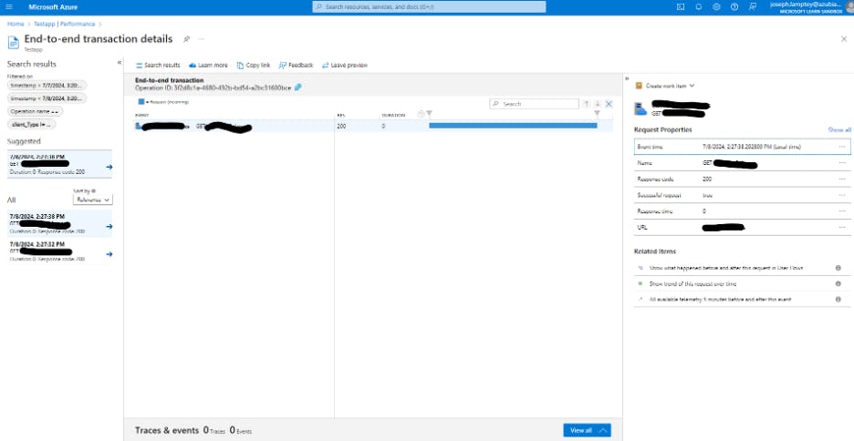Copy the Operation ID to clipboard

click(298, 87)
